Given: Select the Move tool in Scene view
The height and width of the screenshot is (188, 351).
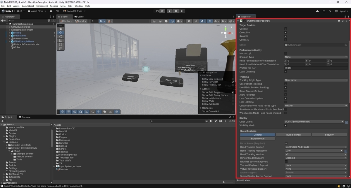Looking at the screenshot, I should [61, 33].
